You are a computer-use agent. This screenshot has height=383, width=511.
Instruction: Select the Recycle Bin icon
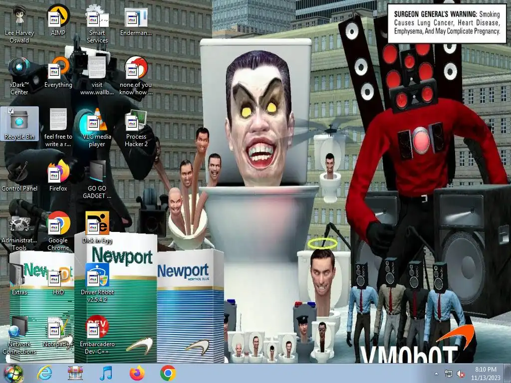point(19,124)
